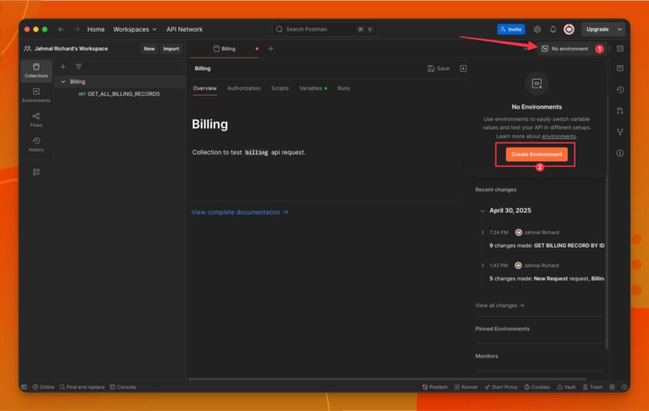The image size is (649, 411).
Task: Open Cookies from the status bar
Action: (x=537, y=387)
